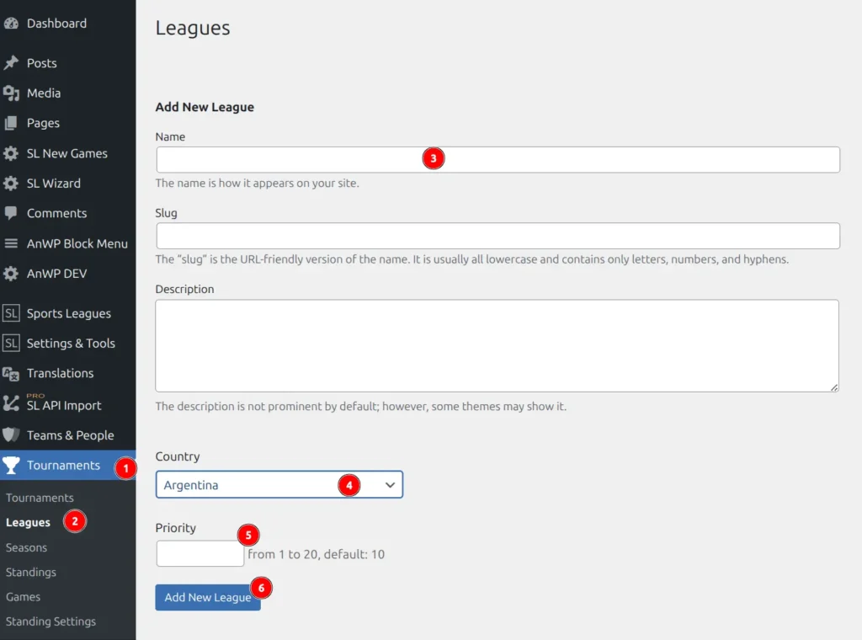862x640 pixels.
Task: Click the SL API Import icon
Action: pyautogui.click(x=11, y=403)
